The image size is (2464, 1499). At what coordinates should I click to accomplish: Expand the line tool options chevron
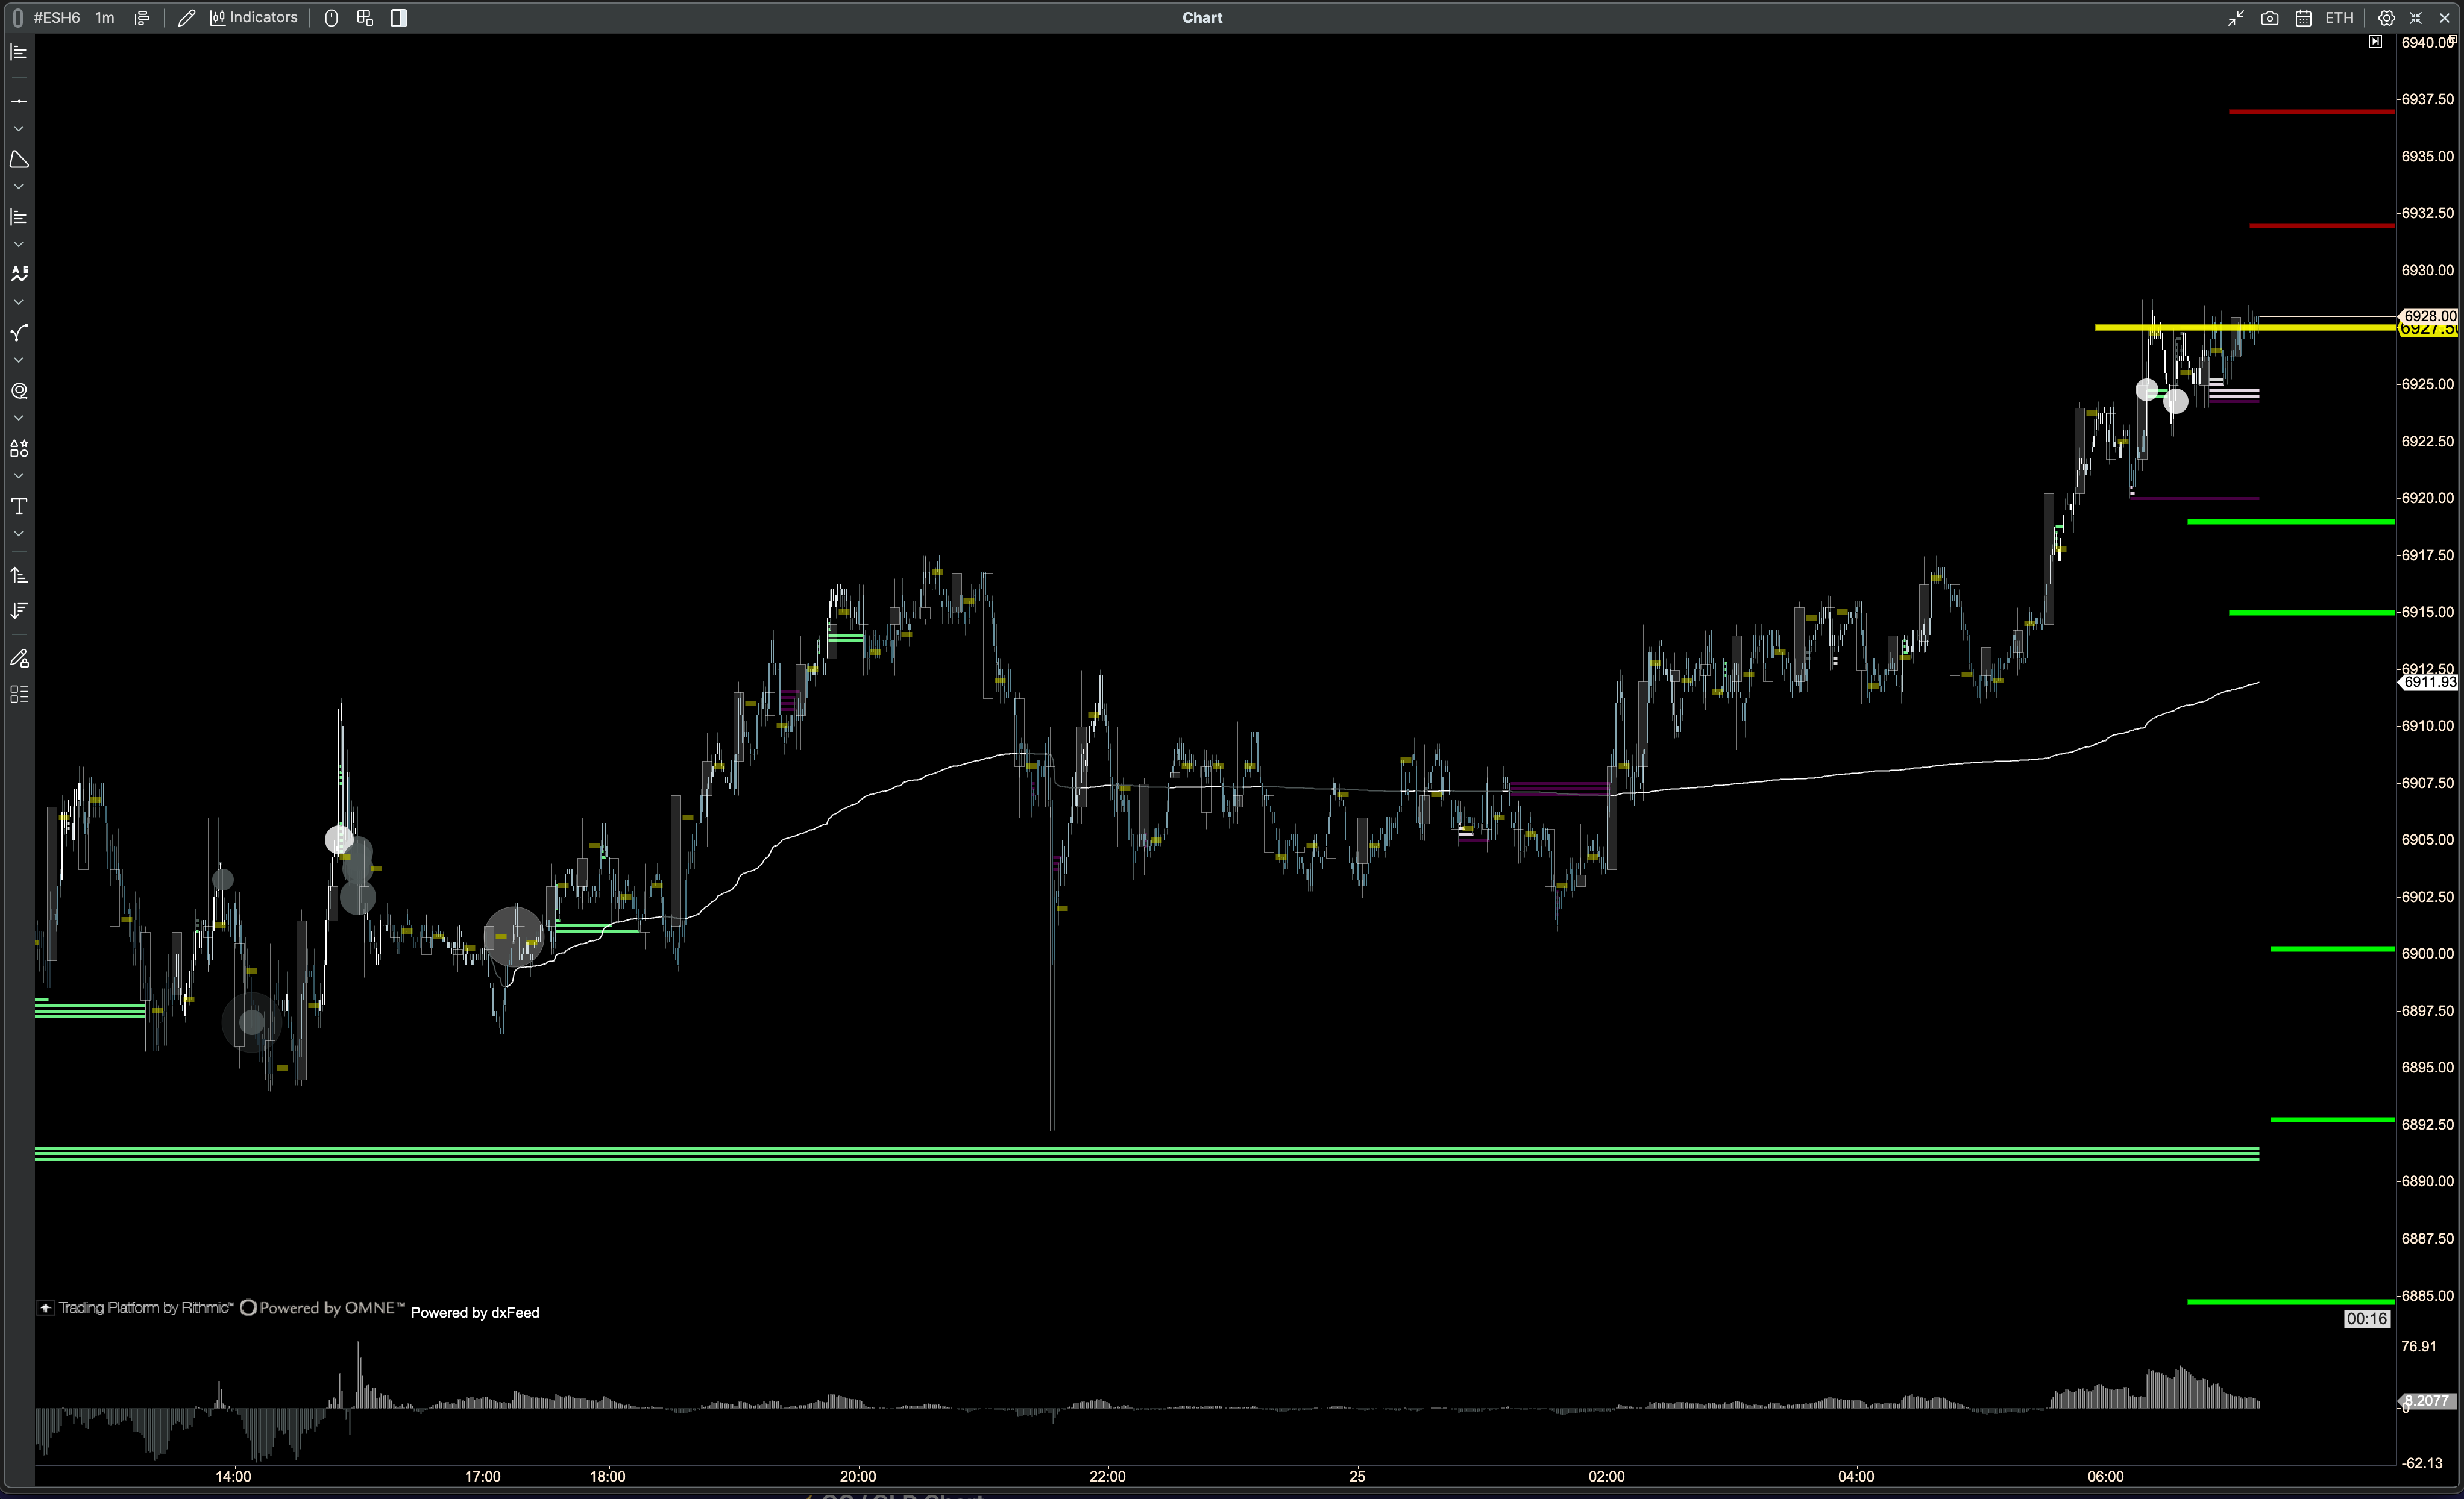(19, 129)
